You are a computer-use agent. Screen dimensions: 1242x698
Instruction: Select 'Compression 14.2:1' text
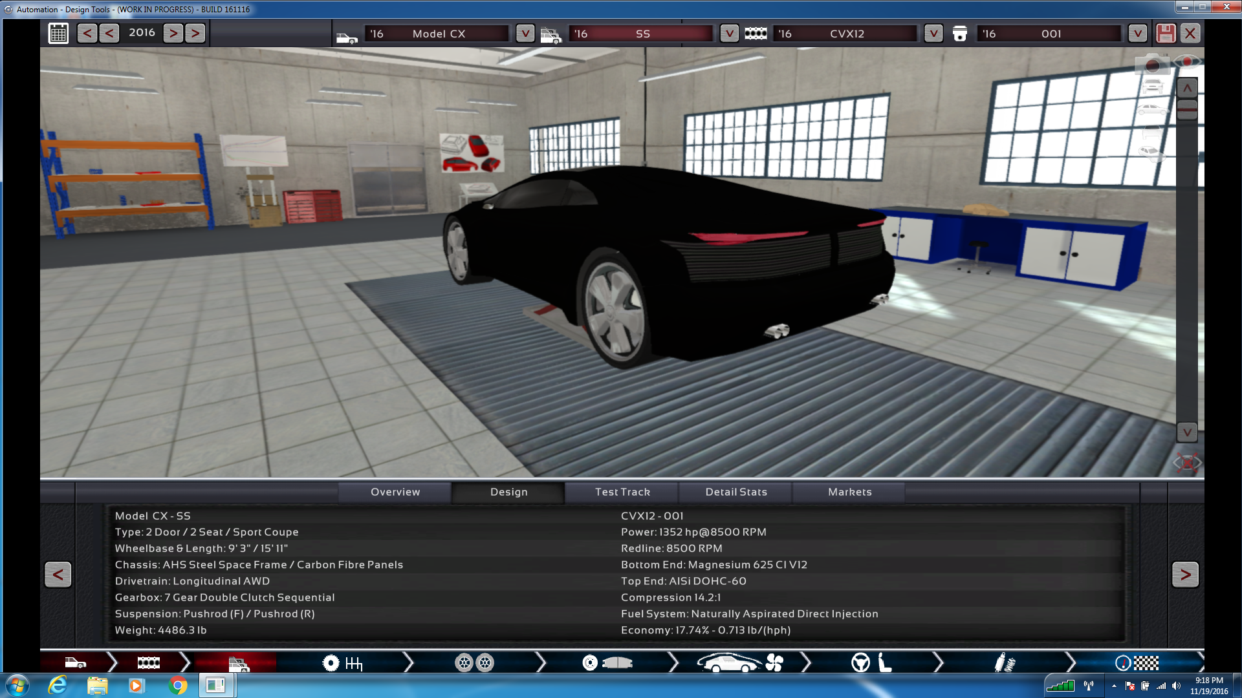click(x=671, y=597)
